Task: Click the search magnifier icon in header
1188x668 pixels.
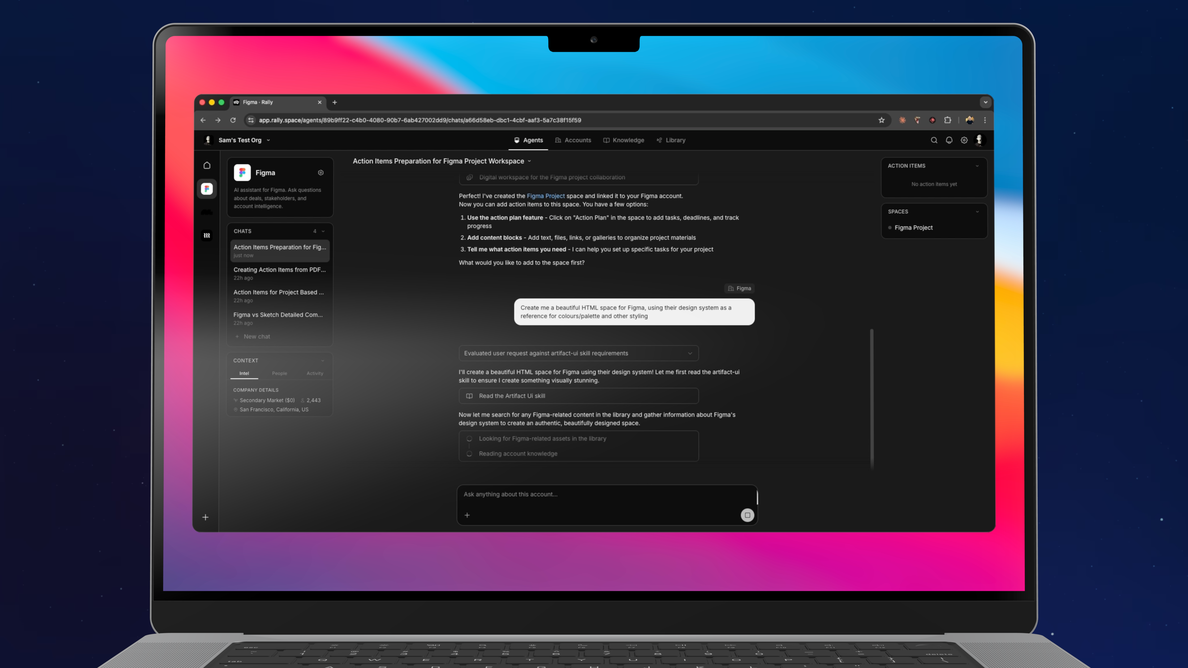Action: pyautogui.click(x=933, y=140)
